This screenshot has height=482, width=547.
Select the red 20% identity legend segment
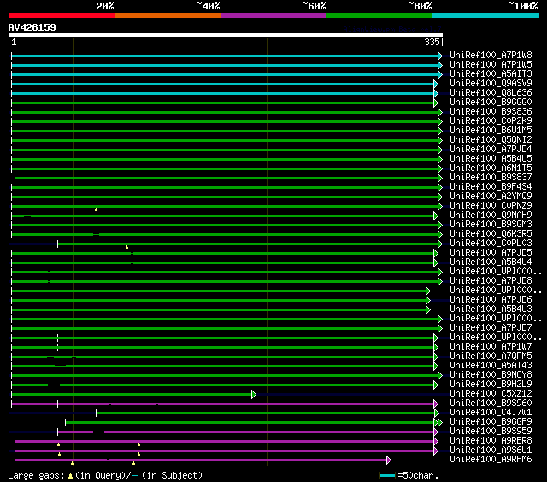tap(61, 15)
